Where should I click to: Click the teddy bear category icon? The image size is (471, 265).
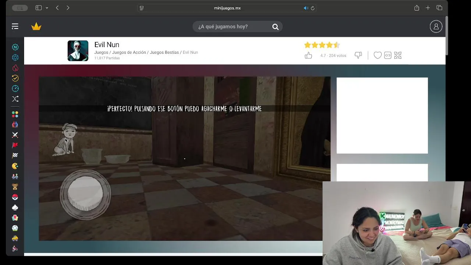point(15,187)
